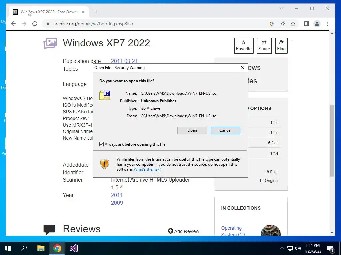Cancel the security warning dialog
The height and width of the screenshot is (255, 341).
[x=225, y=130]
